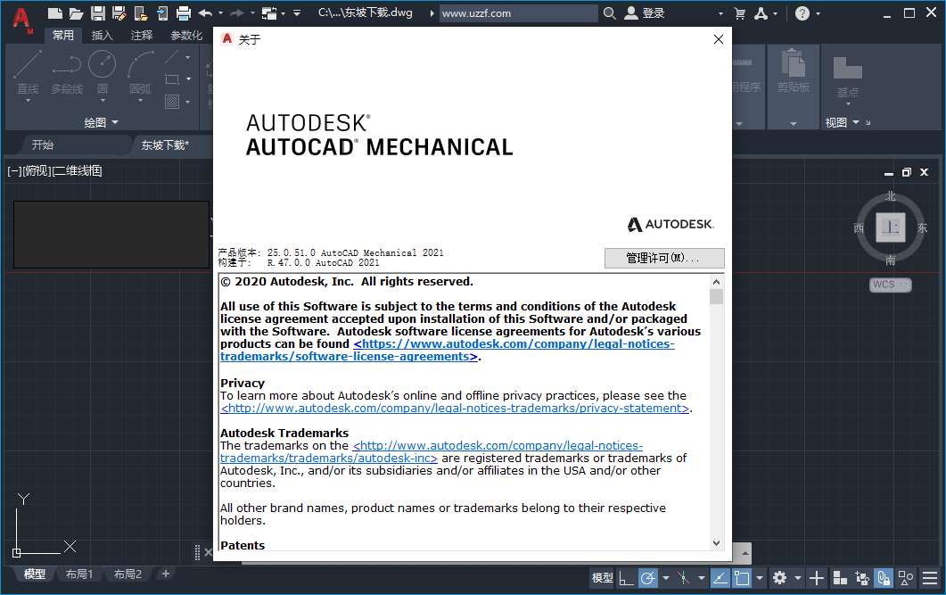Screen dimensions: 946x595
Task: Open Object Snap settings dropdown arrow
Action: click(759, 578)
